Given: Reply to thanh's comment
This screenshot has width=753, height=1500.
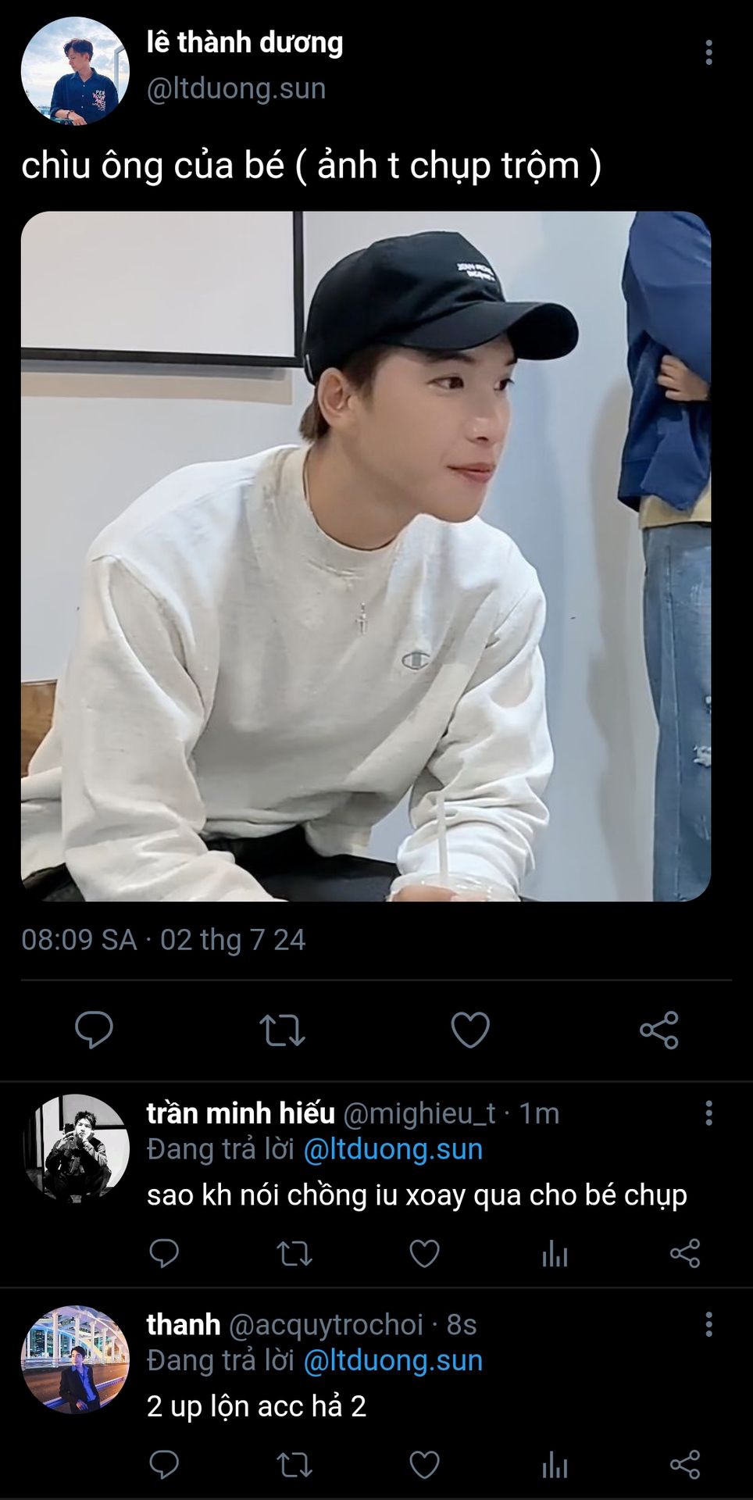Looking at the screenshot, I should pyautogui.click(x=164, y=1464).
